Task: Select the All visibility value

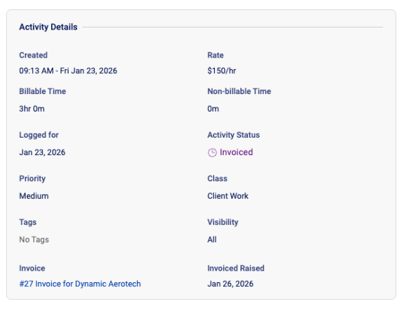Action: click(x=212, y=240)
